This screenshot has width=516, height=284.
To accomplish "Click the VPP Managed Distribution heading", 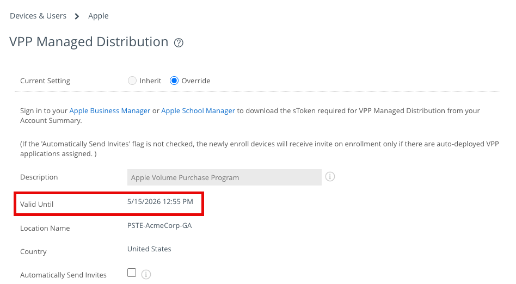I will [89, 42].
